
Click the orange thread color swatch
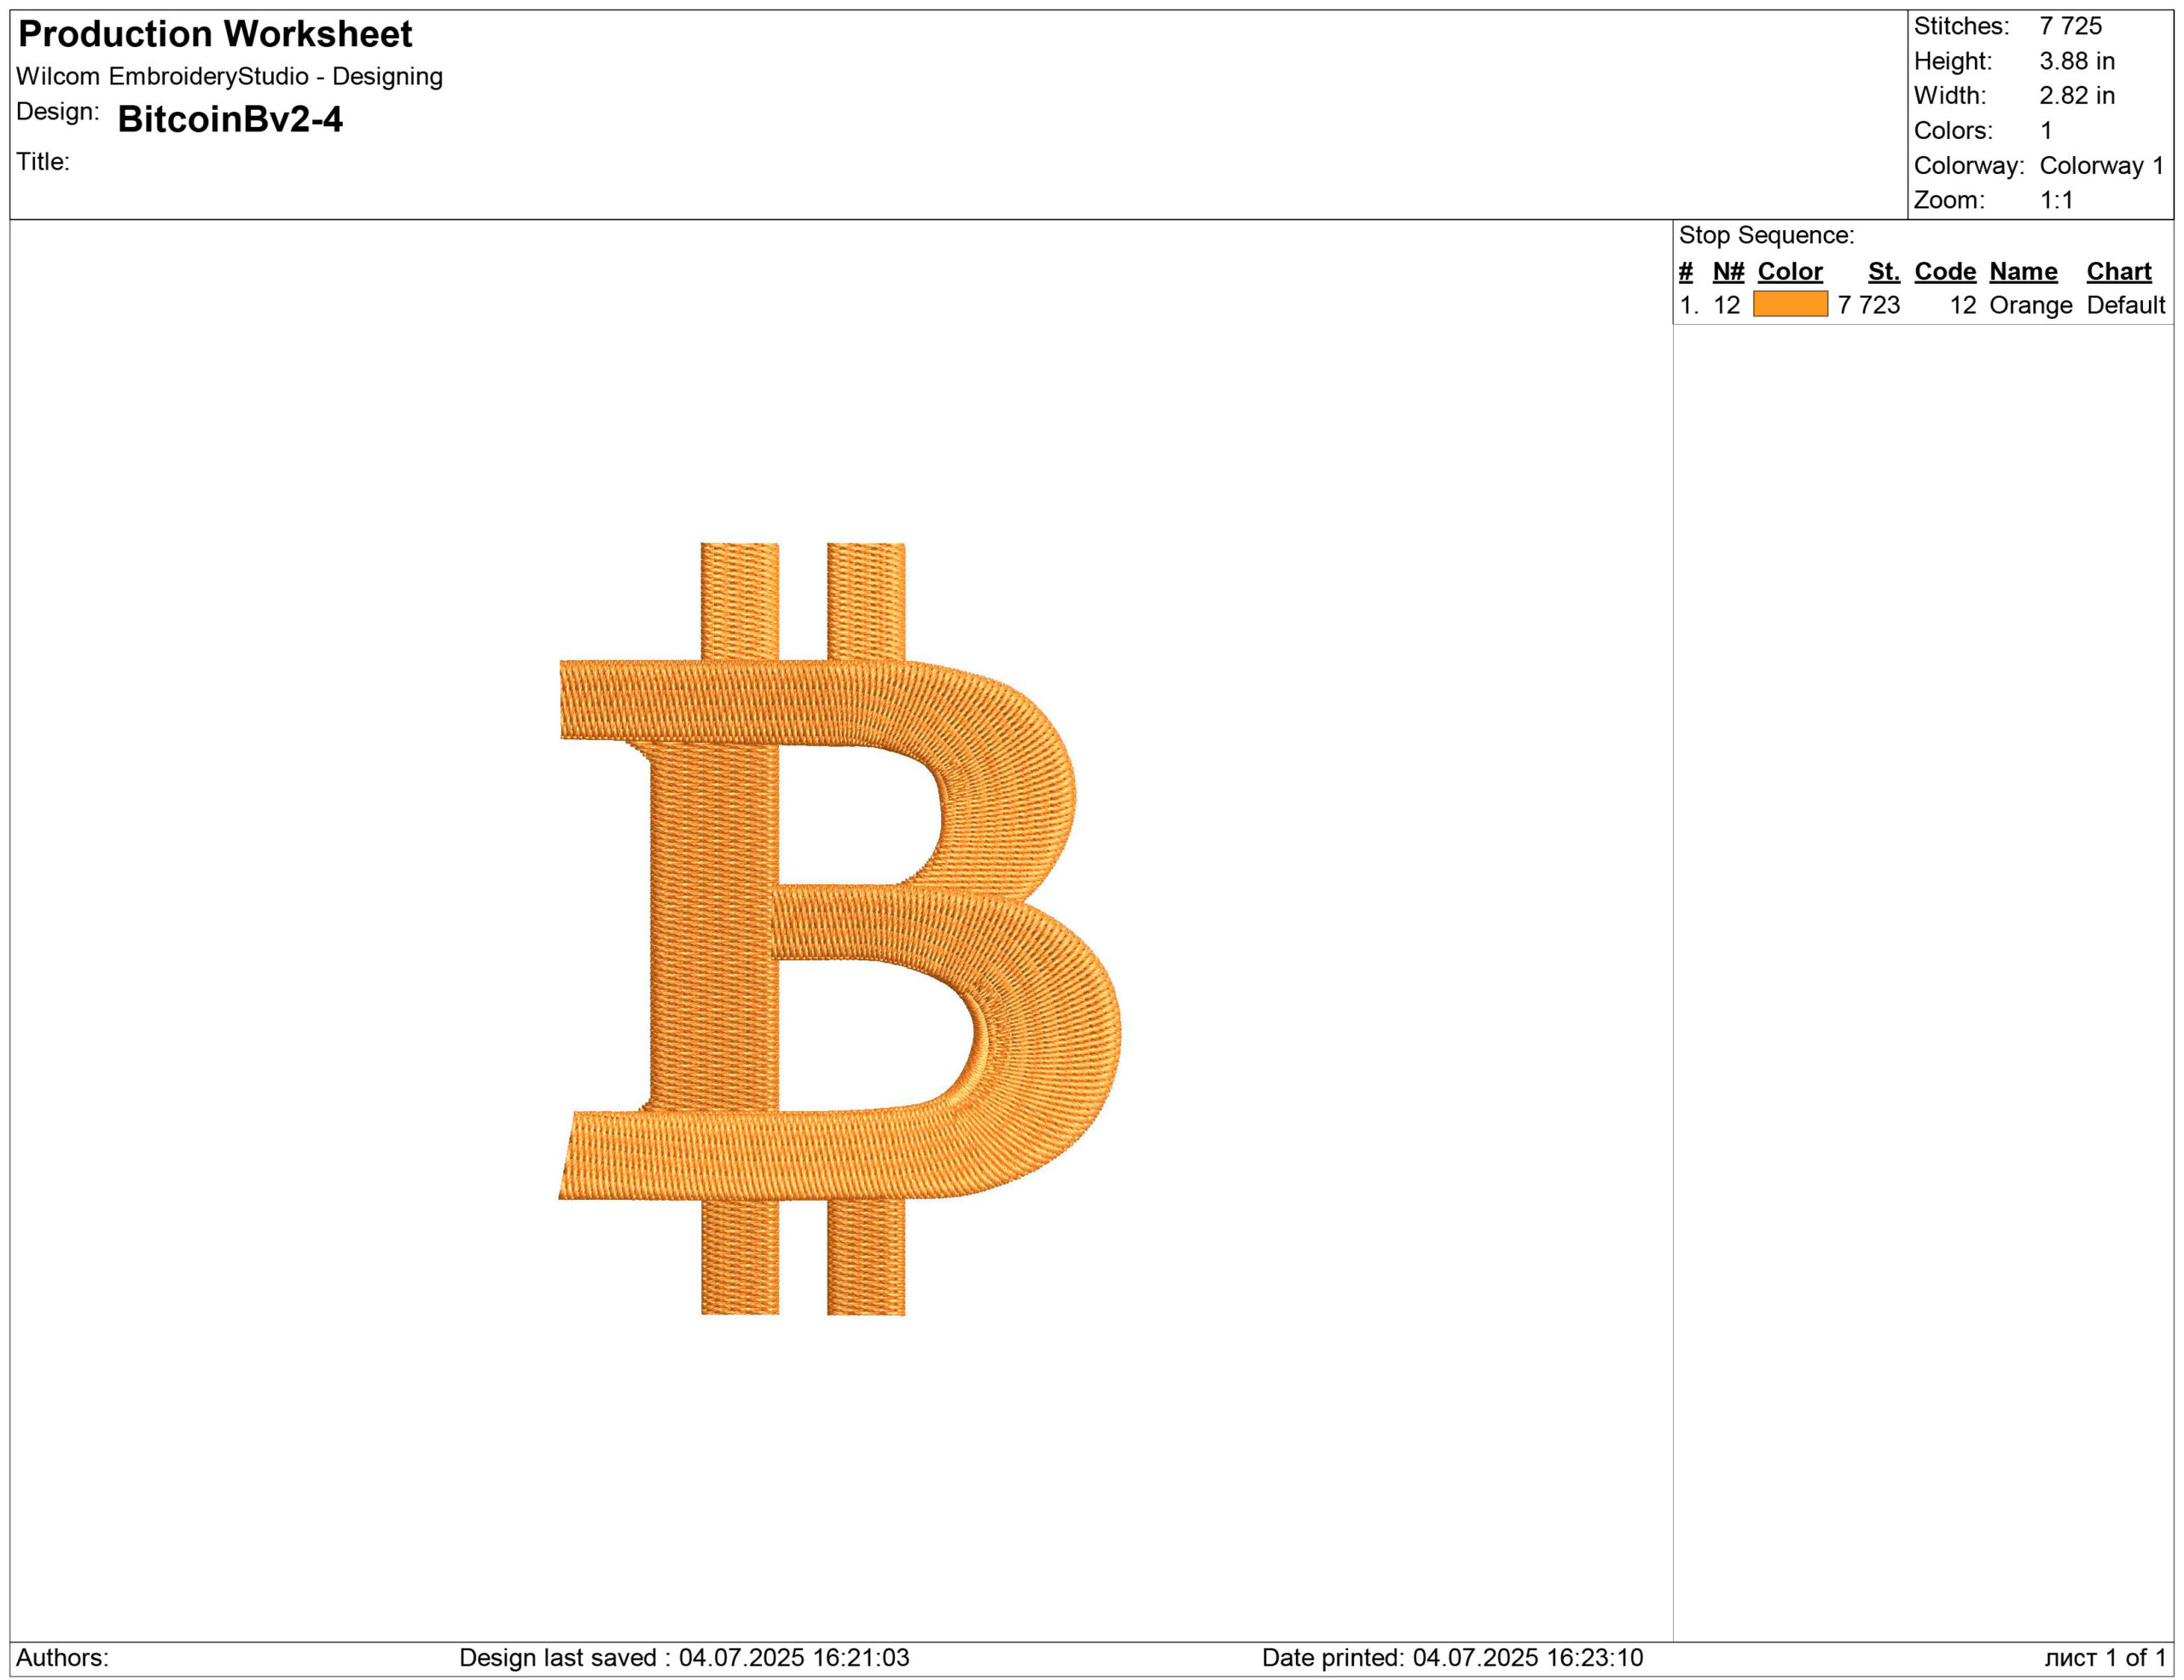pos(1790,304)
